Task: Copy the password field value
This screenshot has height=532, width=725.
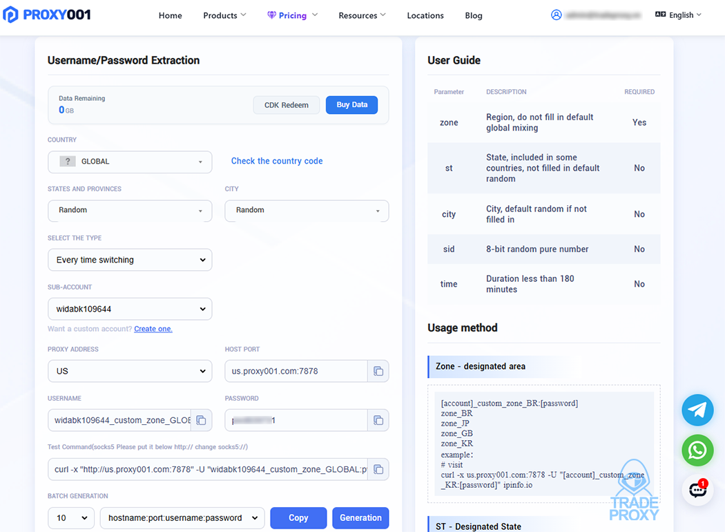Action: (x=378, y=420)
